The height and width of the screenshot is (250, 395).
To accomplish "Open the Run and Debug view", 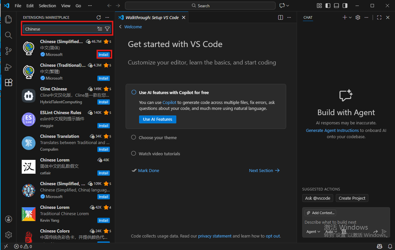I will 9,67.
